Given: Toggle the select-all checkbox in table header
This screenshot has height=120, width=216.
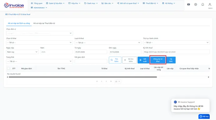Looking at the screenshot, I should point(8,68).
